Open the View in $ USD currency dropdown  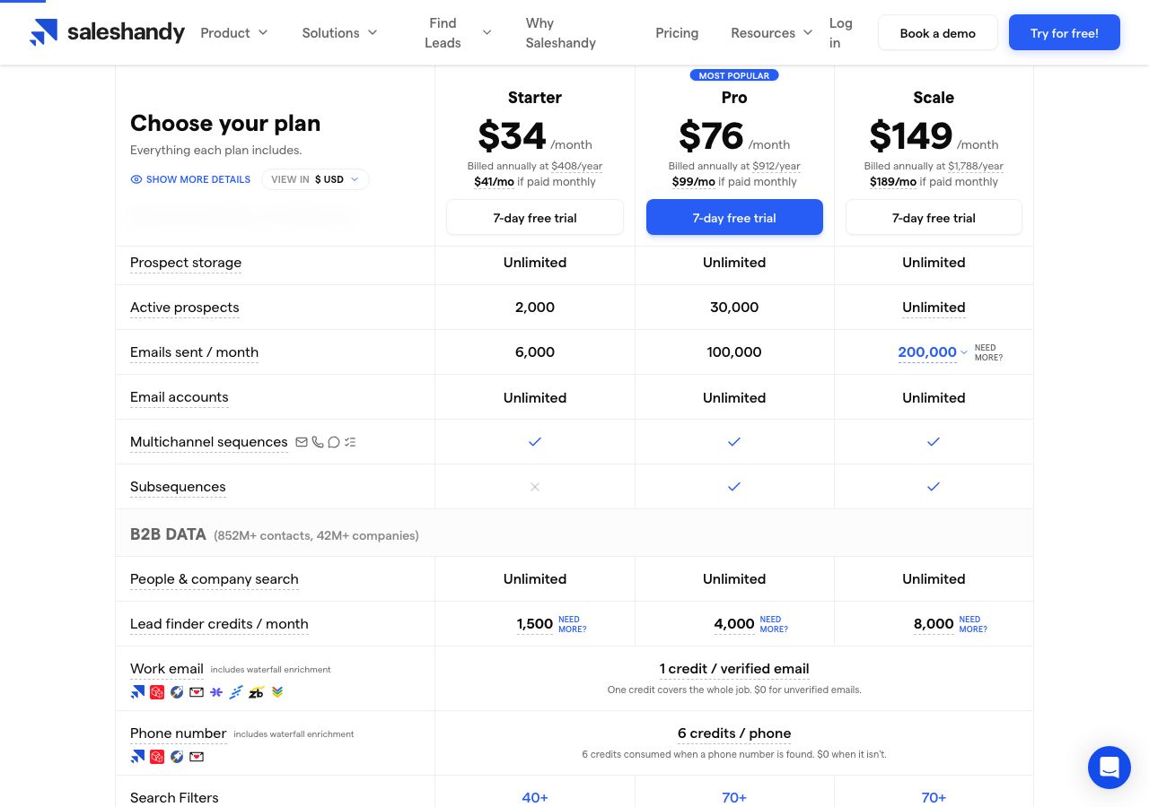tap(315, 179)
